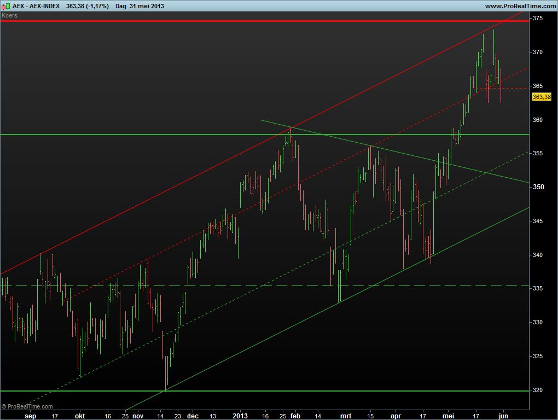Click the Koers panel label
The image size is (558, 420).
coord(10,15)
